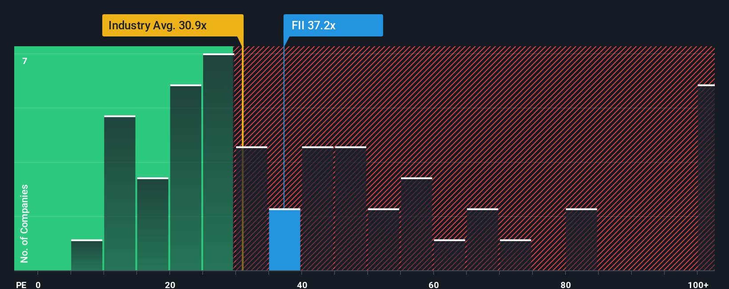The height and width of the screenshot is (289, 729).
Task: Click the x-axis label 100+
Action: (x=698, y=285)
